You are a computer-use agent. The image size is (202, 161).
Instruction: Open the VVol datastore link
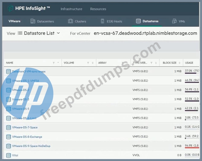point(15,155)
